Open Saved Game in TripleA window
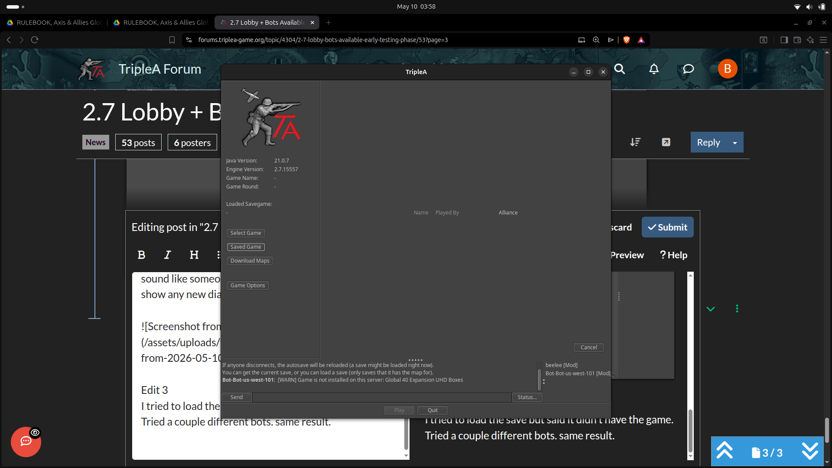This screenshot has height=468, width=832. pyautogui.click(x=246, y=247)
